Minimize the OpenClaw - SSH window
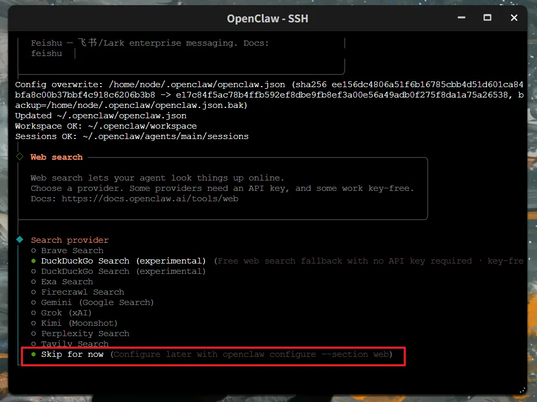The height and width of the screenshot is (402, 537). coord(461,18)
